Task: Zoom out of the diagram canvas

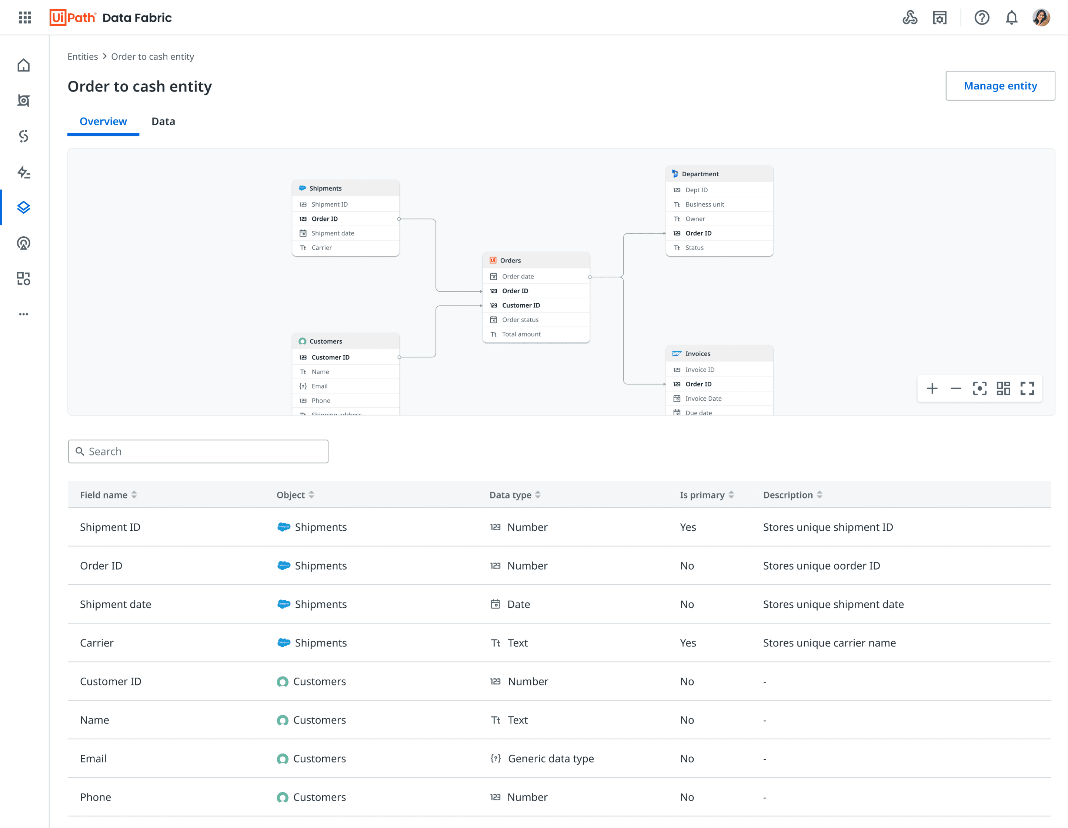Action: pos(955,388)
